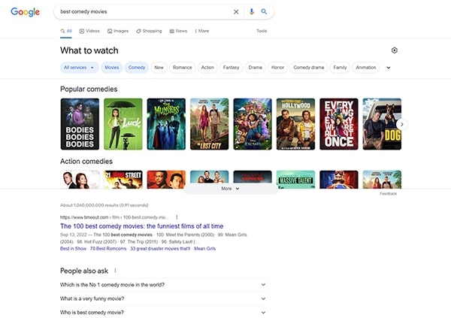The height and width of the screenshot is (318, 451).
Task: Toggle the Fantasy filter chip
Action: tap(231, 68)
